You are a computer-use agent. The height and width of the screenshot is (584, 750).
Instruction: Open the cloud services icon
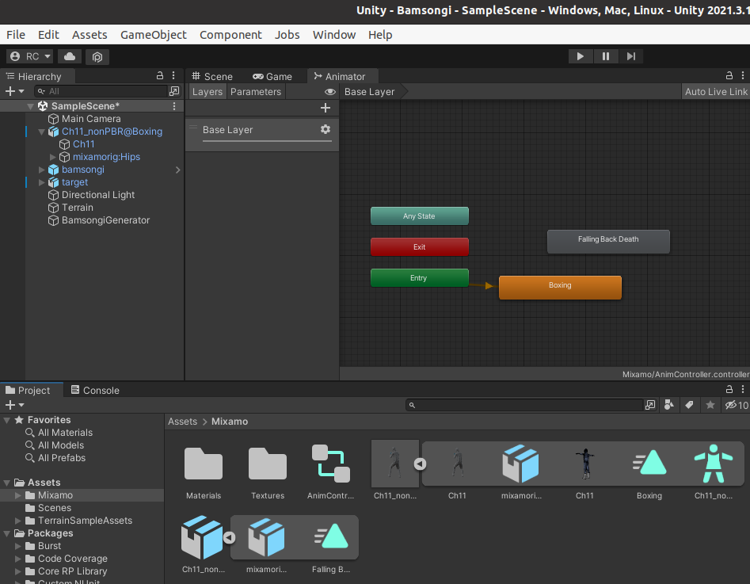70,56
